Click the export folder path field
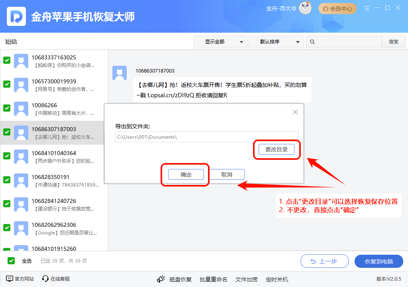 point(207,137)
